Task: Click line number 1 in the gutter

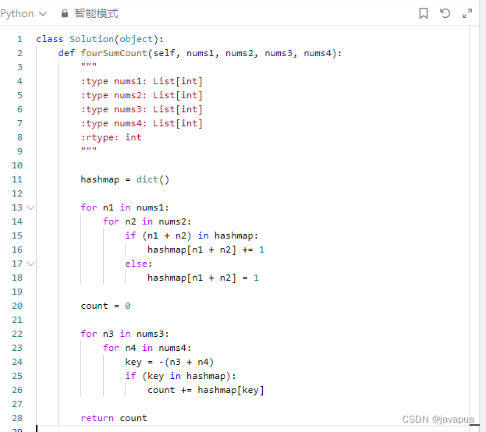Action: [x=20, y=39]
